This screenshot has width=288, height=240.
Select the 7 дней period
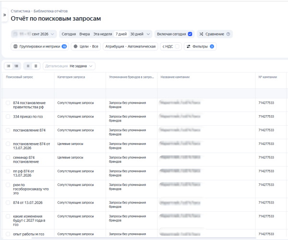(121, 34)
